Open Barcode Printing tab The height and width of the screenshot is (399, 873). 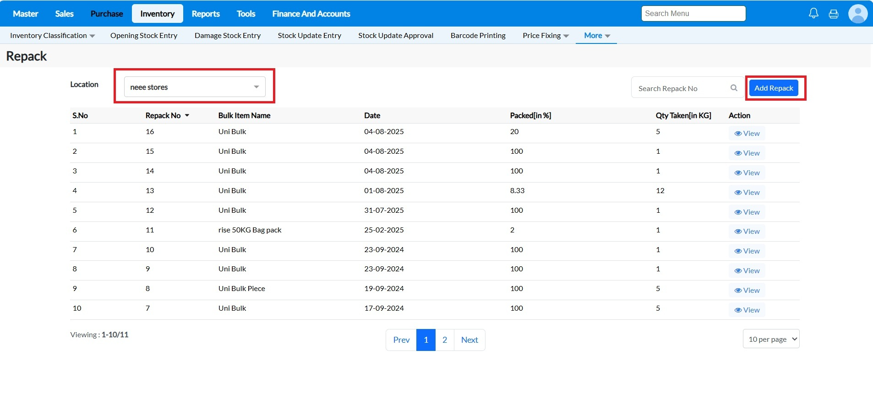478,36
